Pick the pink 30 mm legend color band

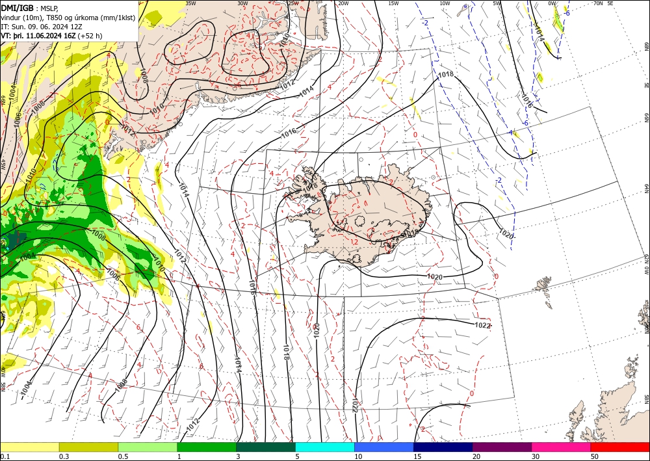click(x=562, y=447)
